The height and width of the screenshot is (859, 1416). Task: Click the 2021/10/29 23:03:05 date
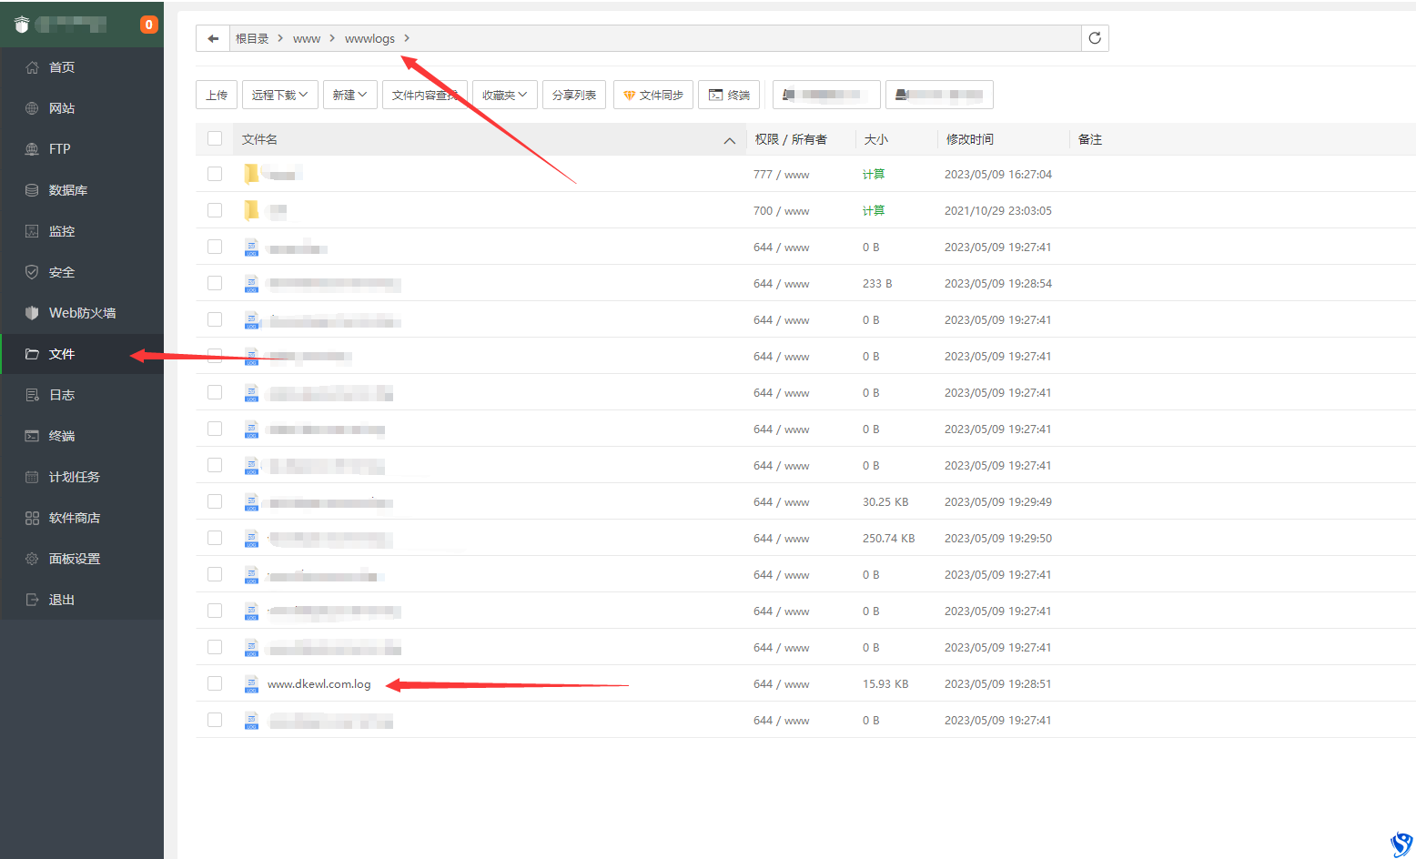click(997, 210)
